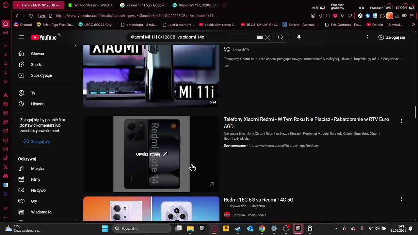Screen dimensions: 418x235
Task: Show more bookmarks with the double chevron
Action: point(413,24)
